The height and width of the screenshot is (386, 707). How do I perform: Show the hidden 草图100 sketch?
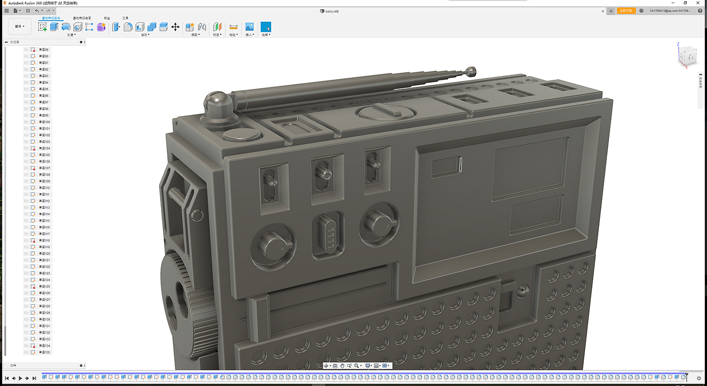pyautogui.click(x=26, y=122)
